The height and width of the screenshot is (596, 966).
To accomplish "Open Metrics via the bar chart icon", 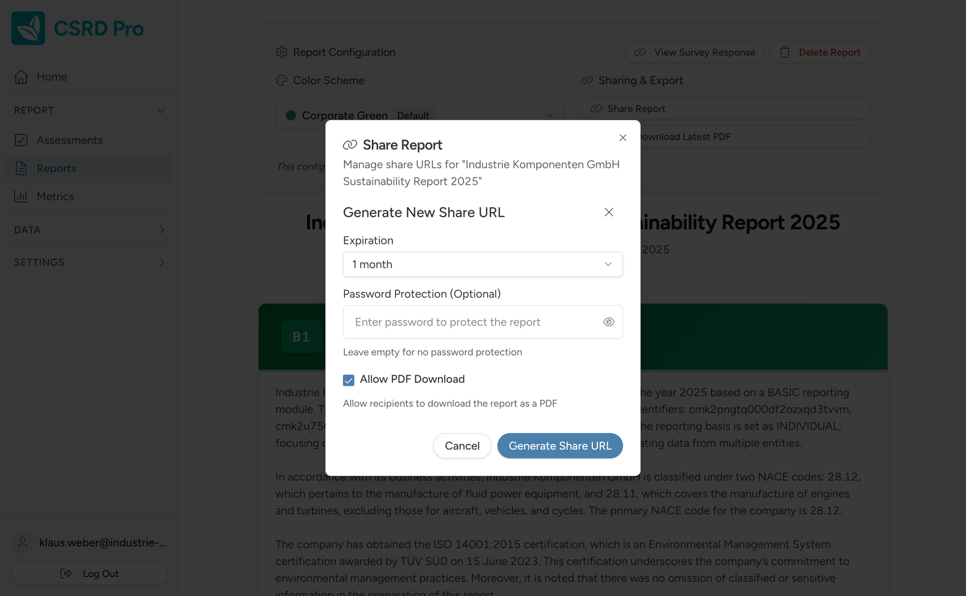I will coord(21,197).
